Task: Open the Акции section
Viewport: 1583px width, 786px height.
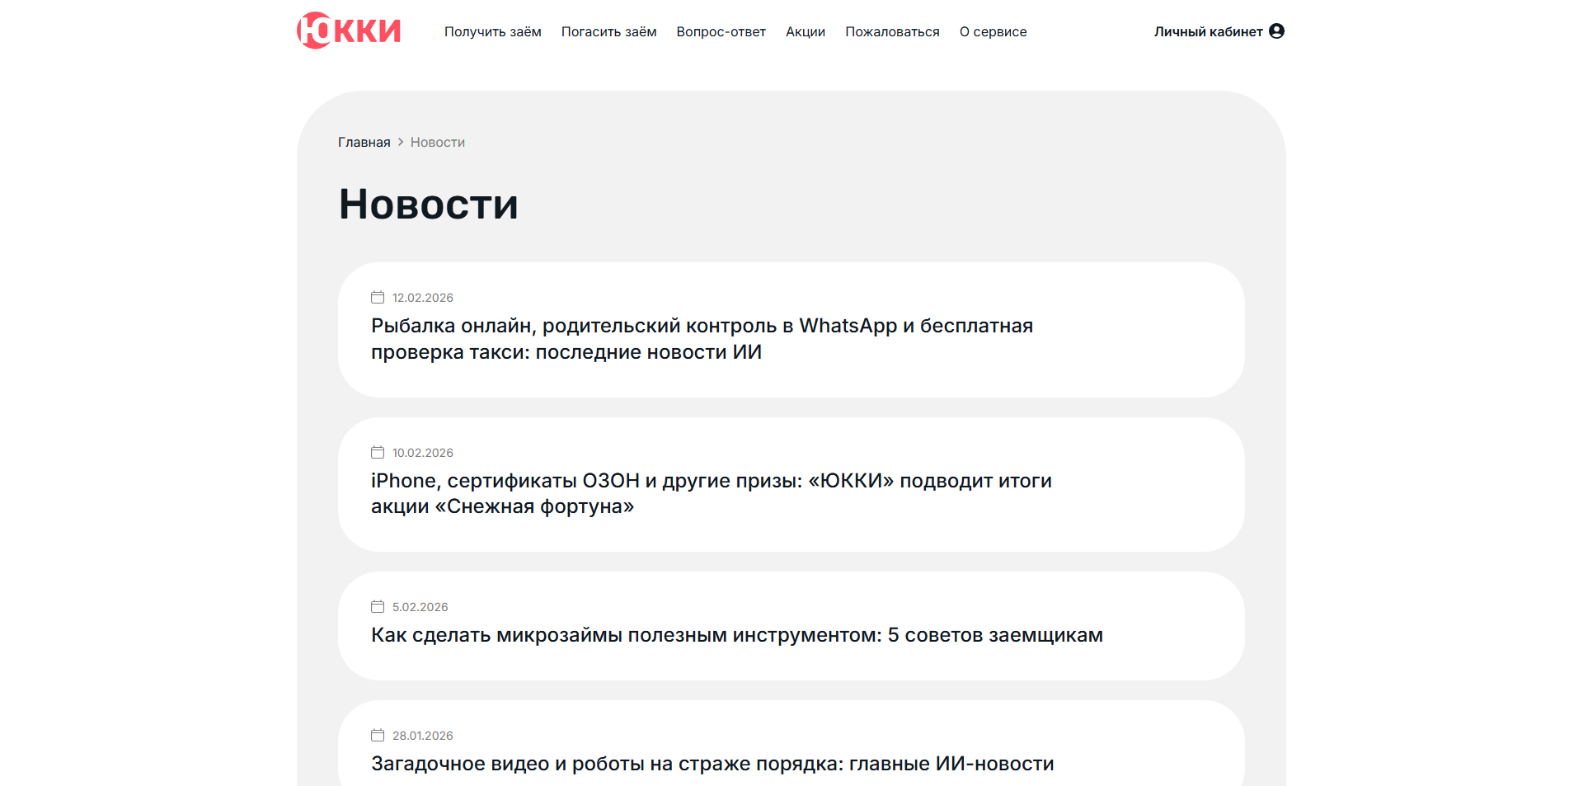Action: pyautogui.click(x=805, y=31)
